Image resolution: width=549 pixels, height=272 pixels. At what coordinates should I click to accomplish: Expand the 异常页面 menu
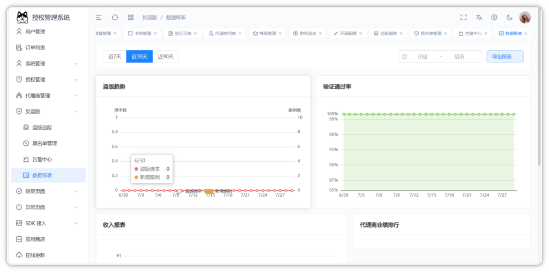click(48, 207)
